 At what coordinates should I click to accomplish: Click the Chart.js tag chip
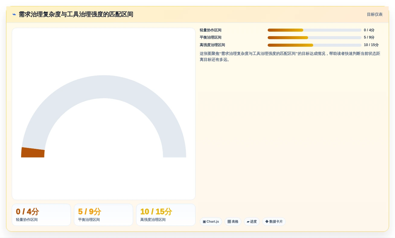(x=211, y=222)
